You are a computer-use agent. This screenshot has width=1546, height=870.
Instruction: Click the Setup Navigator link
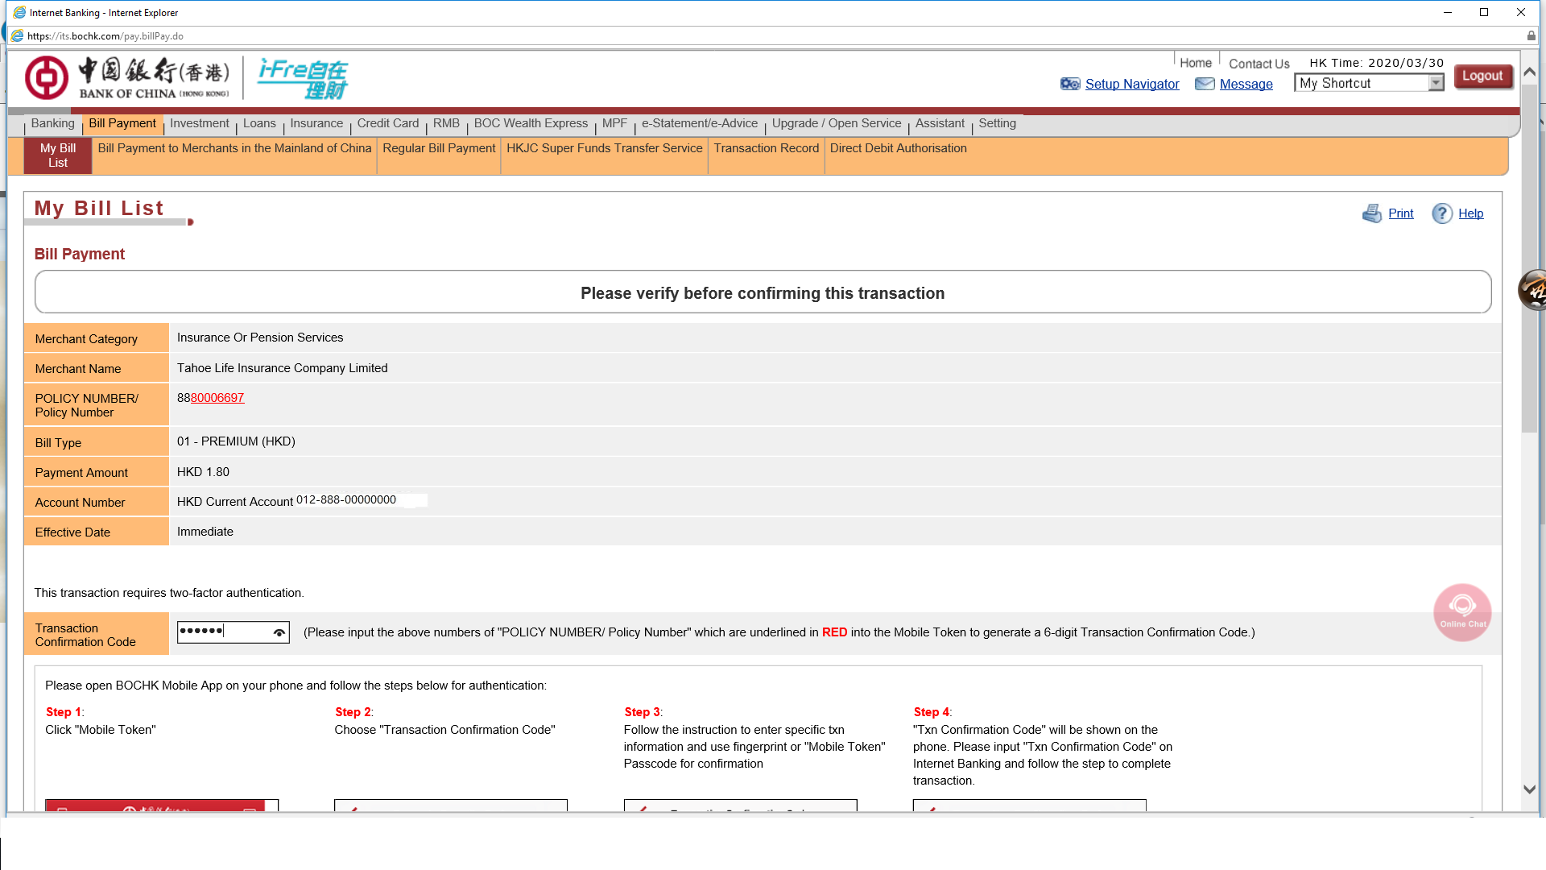tap(1132, 84)
